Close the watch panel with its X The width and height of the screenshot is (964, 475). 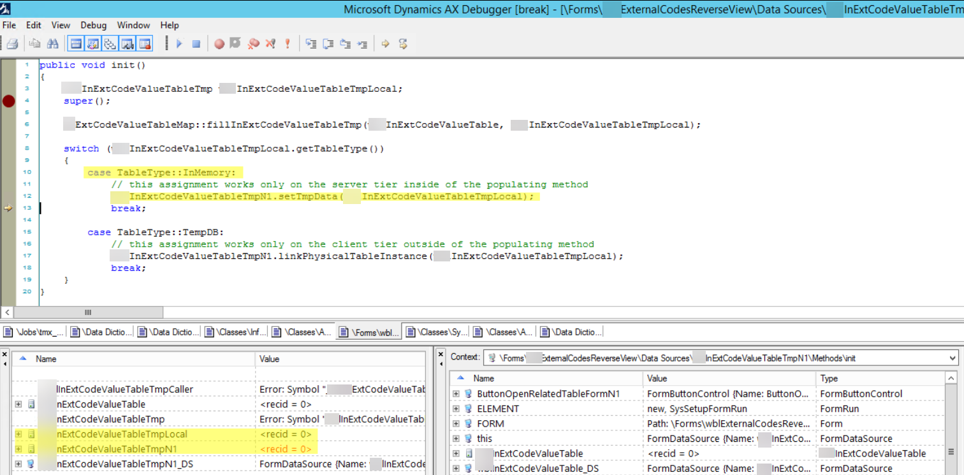[6, 353]
